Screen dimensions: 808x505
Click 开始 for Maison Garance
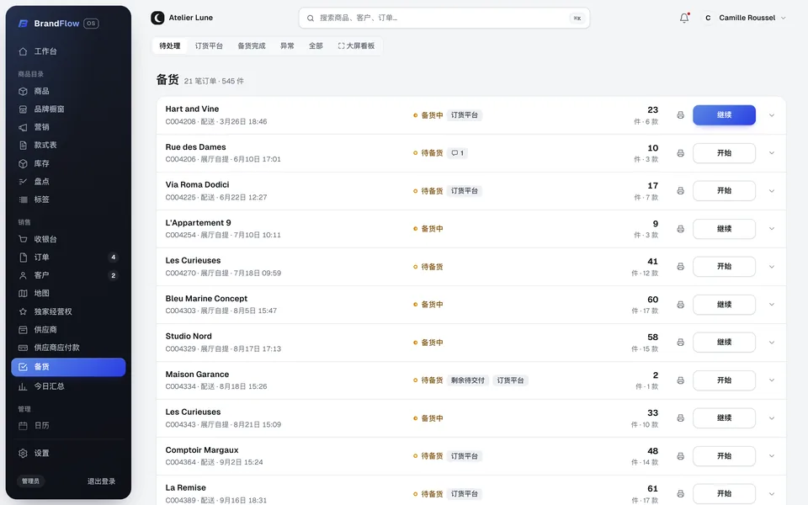point(724,380)
